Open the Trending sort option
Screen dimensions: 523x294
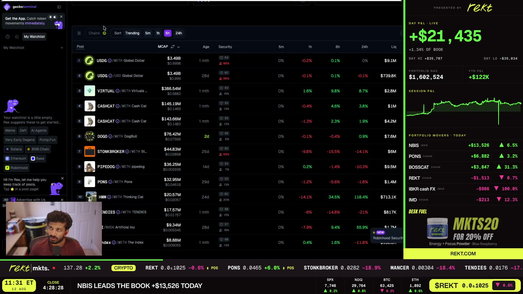[132, 33]
